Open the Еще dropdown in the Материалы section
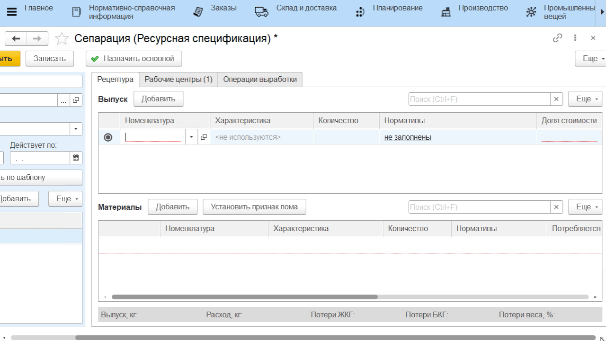606x341 pixels. coord(585,207)
